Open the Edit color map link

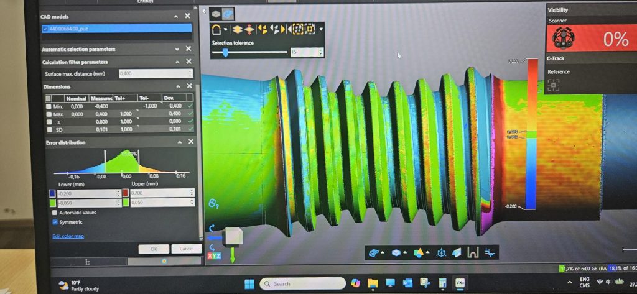(68, 236)
